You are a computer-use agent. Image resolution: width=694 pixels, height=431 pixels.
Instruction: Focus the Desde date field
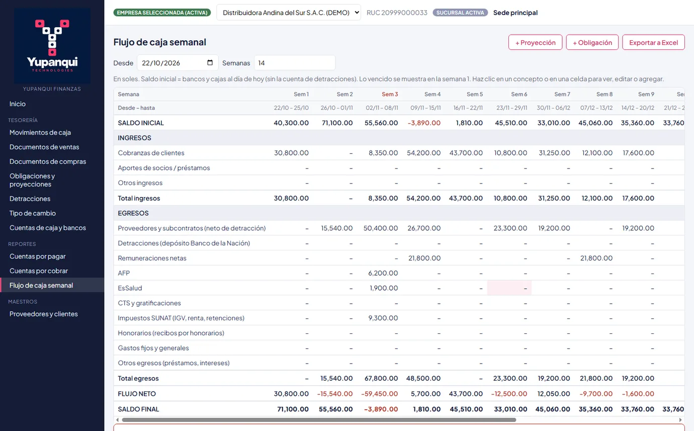point(178,63)
